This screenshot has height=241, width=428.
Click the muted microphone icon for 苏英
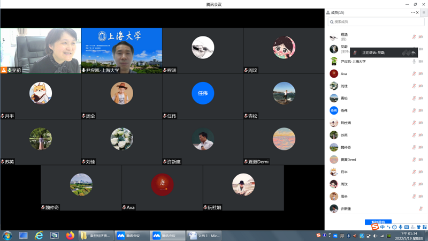point(414,135)
